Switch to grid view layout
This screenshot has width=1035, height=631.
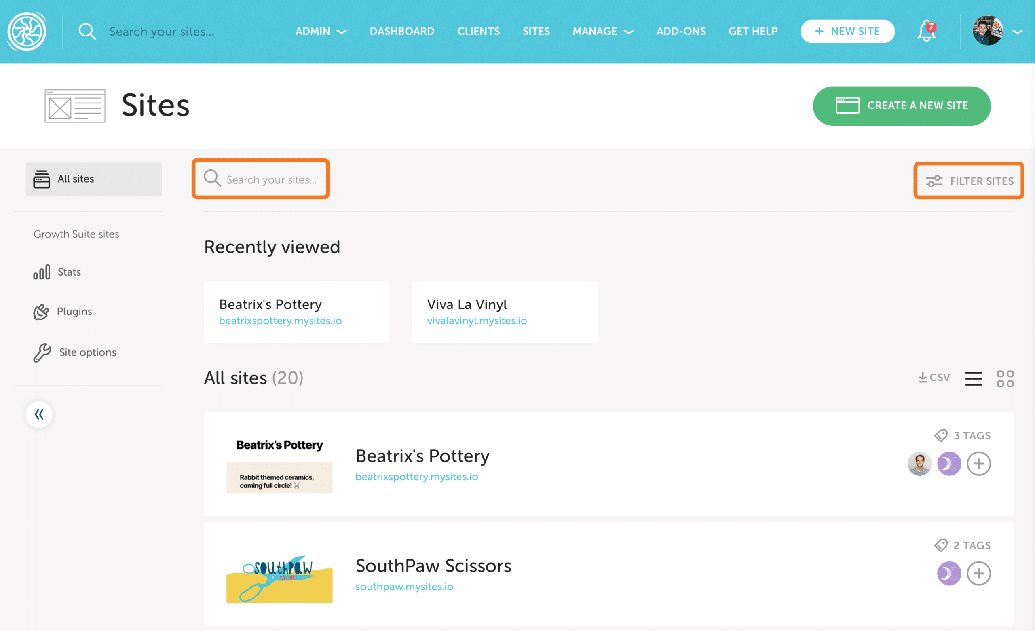point(1005,378)
